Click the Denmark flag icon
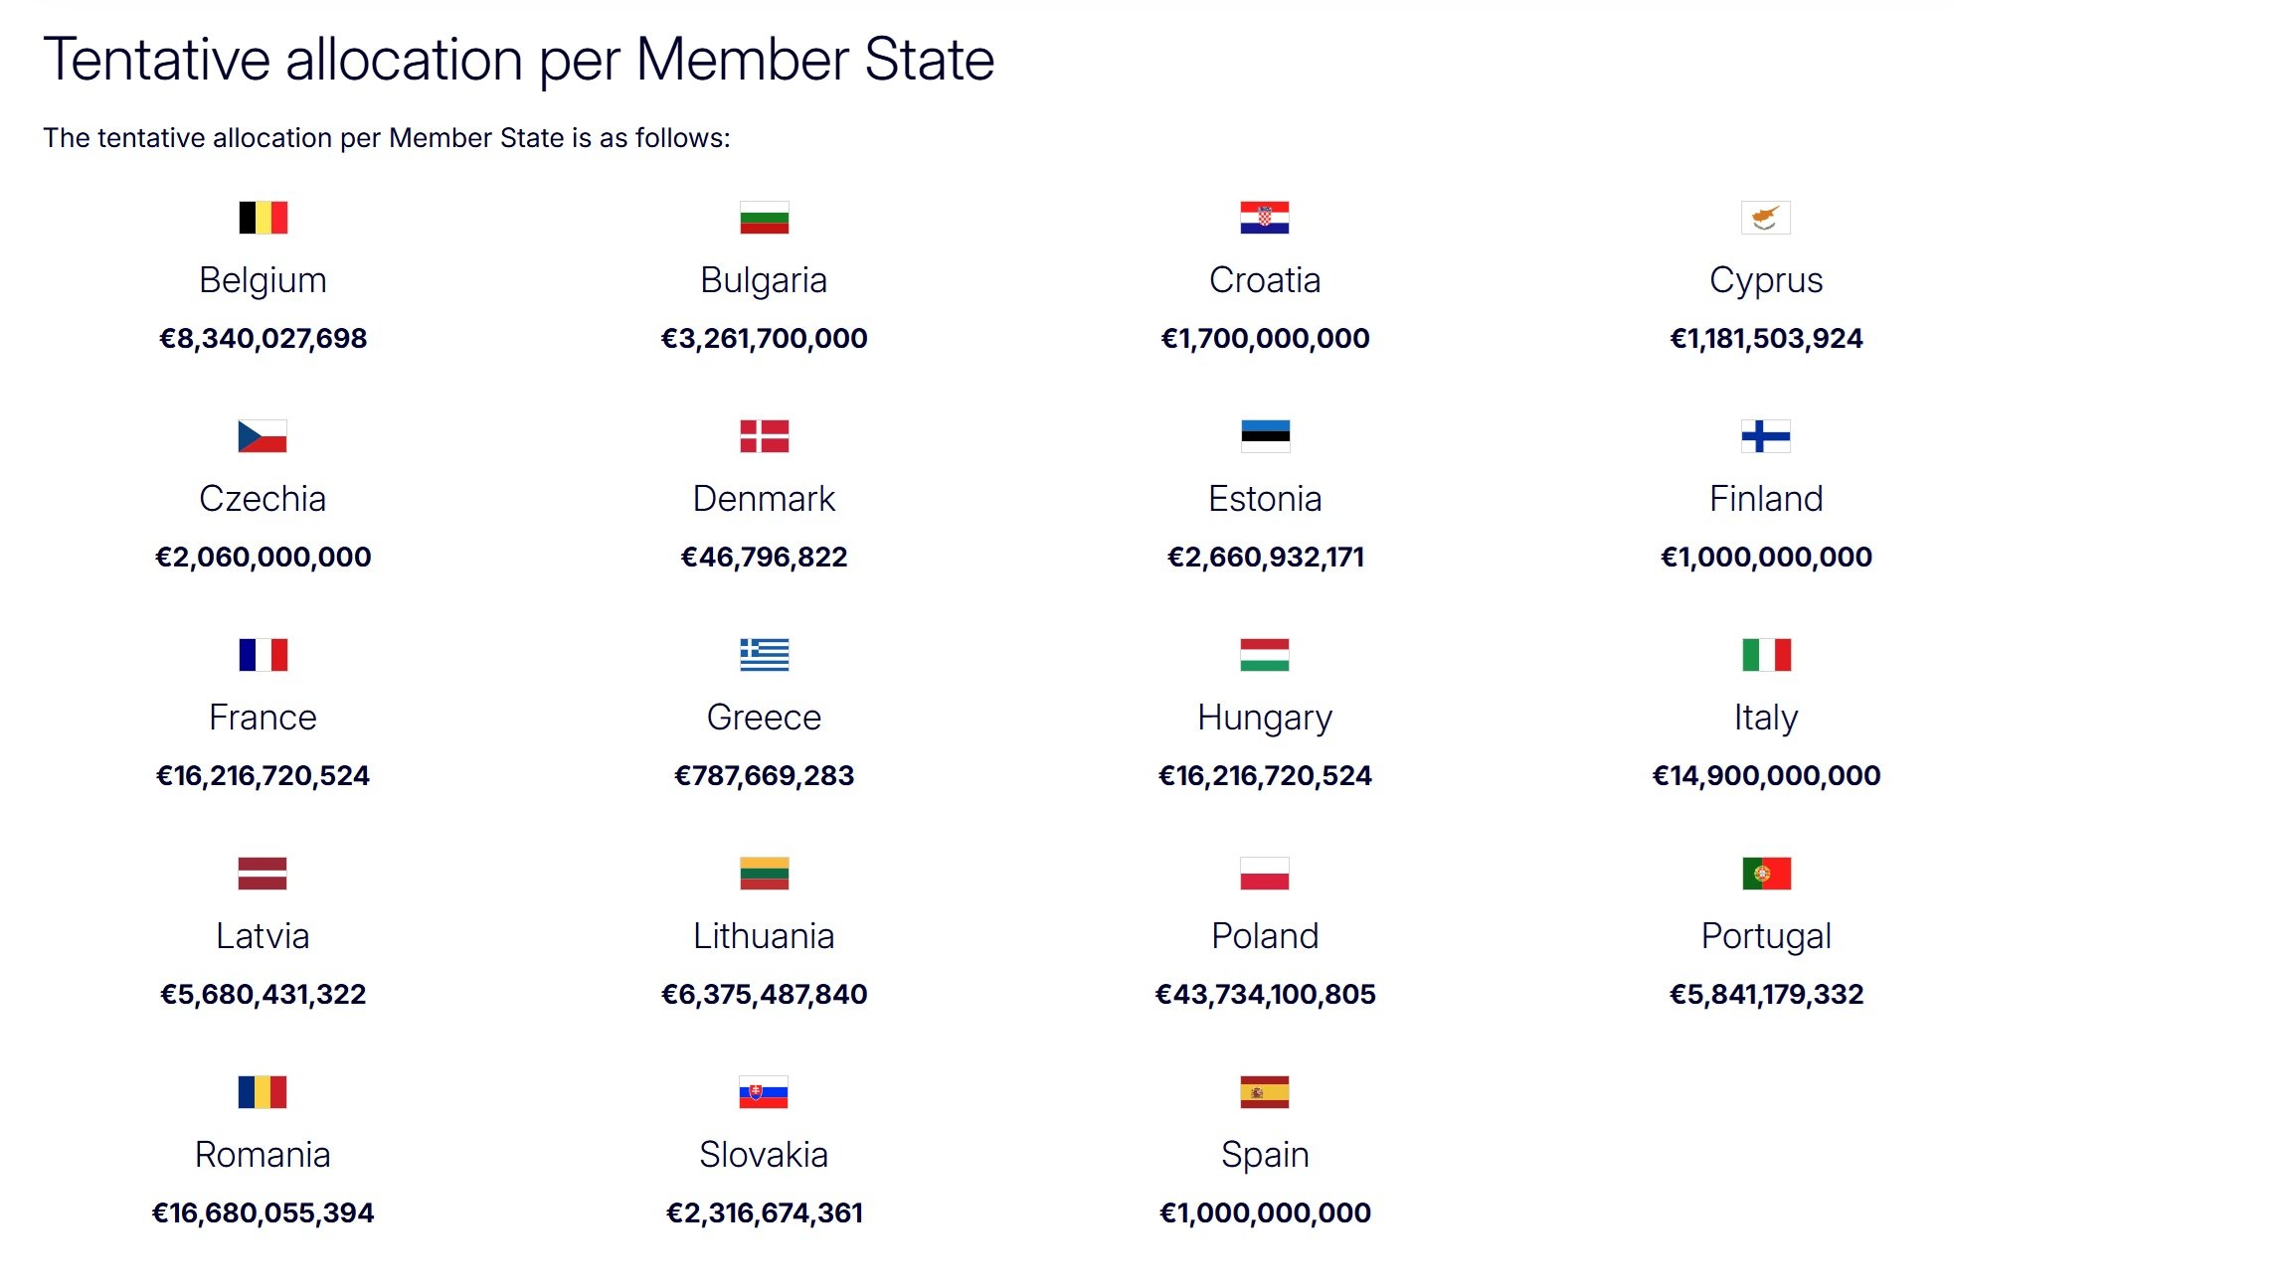 click(764, 436)
